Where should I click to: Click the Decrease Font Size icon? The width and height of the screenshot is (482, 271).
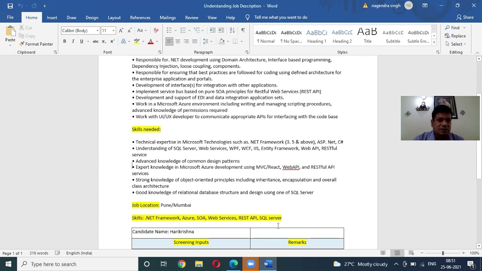[130, 30]
